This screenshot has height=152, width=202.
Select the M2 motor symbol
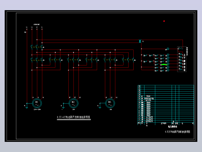coord(73,103)
